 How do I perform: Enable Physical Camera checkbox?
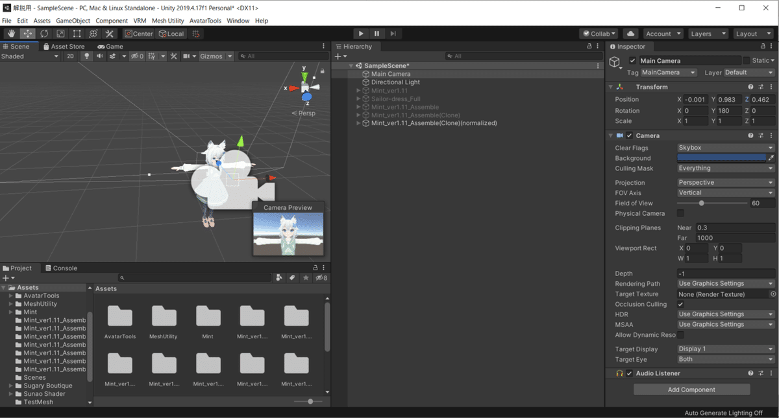pos(680,213)
